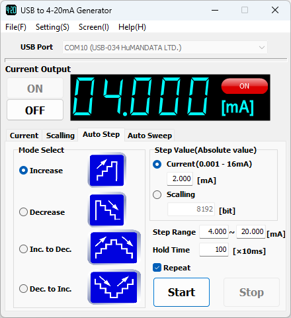Choose Current (0.001 - 16mA) step option
The width and height of the screenshot is (291, 318).
[157, 164]
